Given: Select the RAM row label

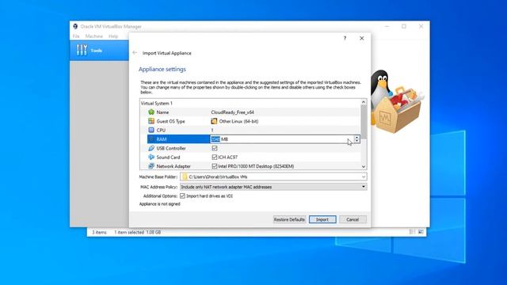Looking at the screenshot, I should tap(162, 139).
